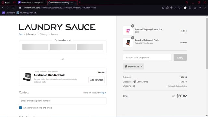The height and width of the screenshot is (117, 208).
Task: Open the extensions cube icon
Action: [190, 8]
